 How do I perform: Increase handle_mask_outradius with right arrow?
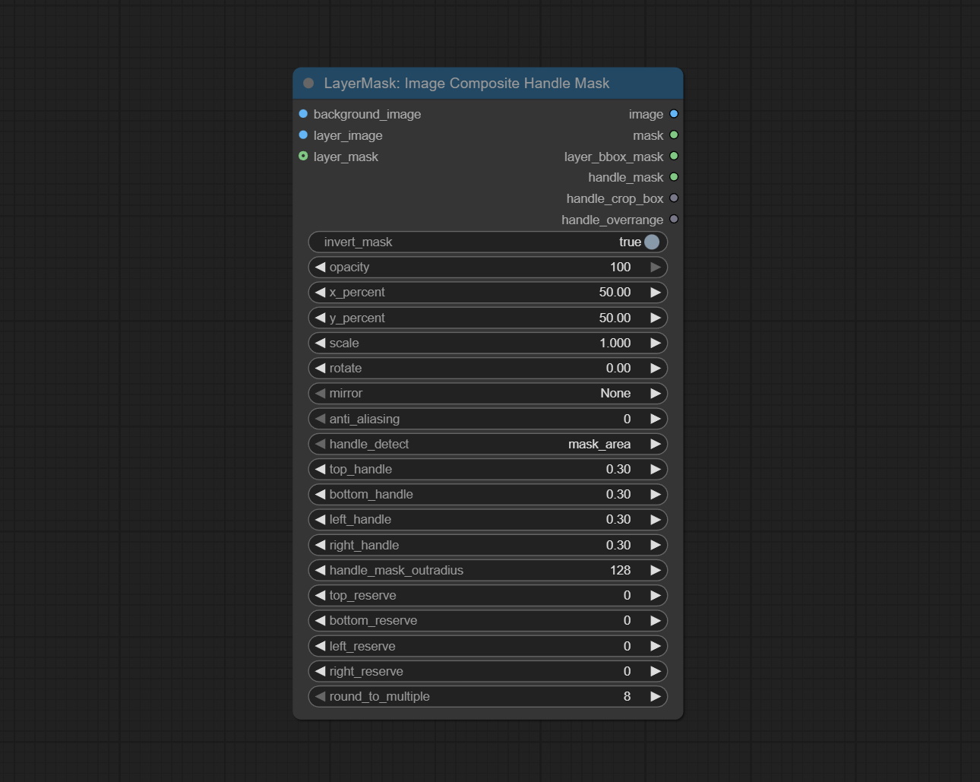(x=655, y=570)
